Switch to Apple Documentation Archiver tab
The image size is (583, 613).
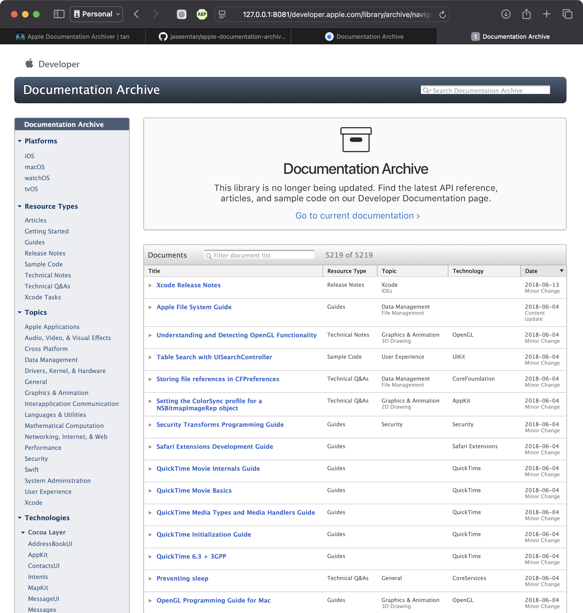pyautogui.click(x=73, y=37)
